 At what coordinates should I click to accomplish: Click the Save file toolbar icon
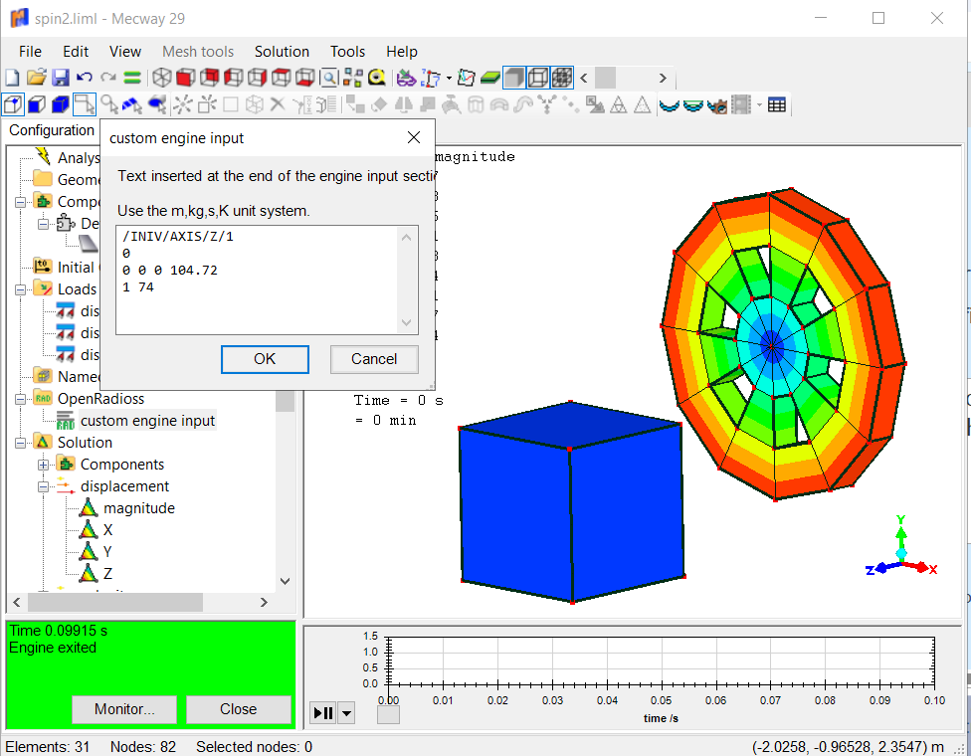(x=61, y=78)
